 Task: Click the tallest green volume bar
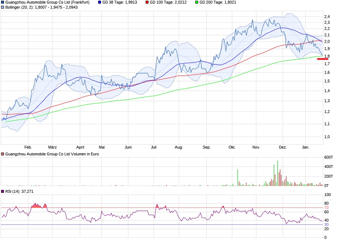pos(277,173)
